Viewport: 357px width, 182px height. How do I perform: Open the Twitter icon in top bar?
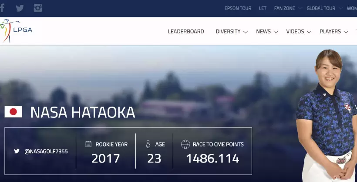click(20, 8)
